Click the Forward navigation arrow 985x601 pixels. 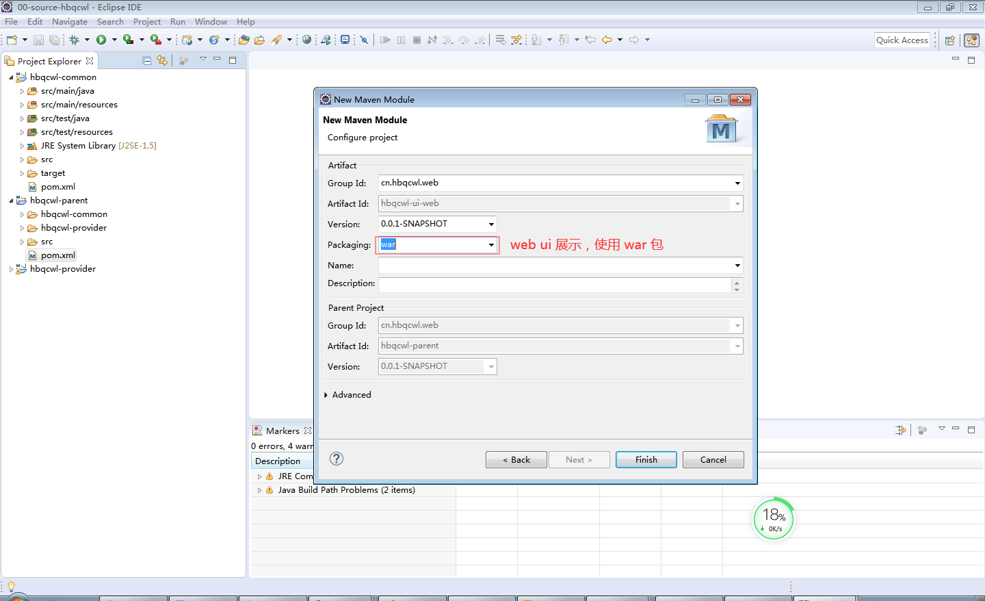(634, 40)
